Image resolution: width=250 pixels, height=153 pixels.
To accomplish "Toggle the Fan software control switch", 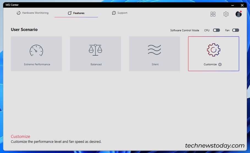I will coord(235,30).
